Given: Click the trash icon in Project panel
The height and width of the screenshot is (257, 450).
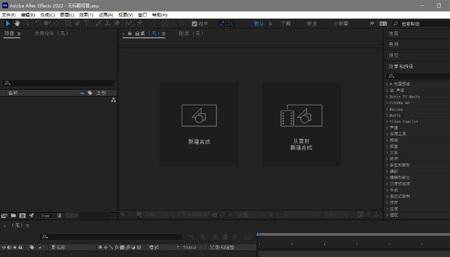Looking at the screenshot, I should click(x=59, y=216).
